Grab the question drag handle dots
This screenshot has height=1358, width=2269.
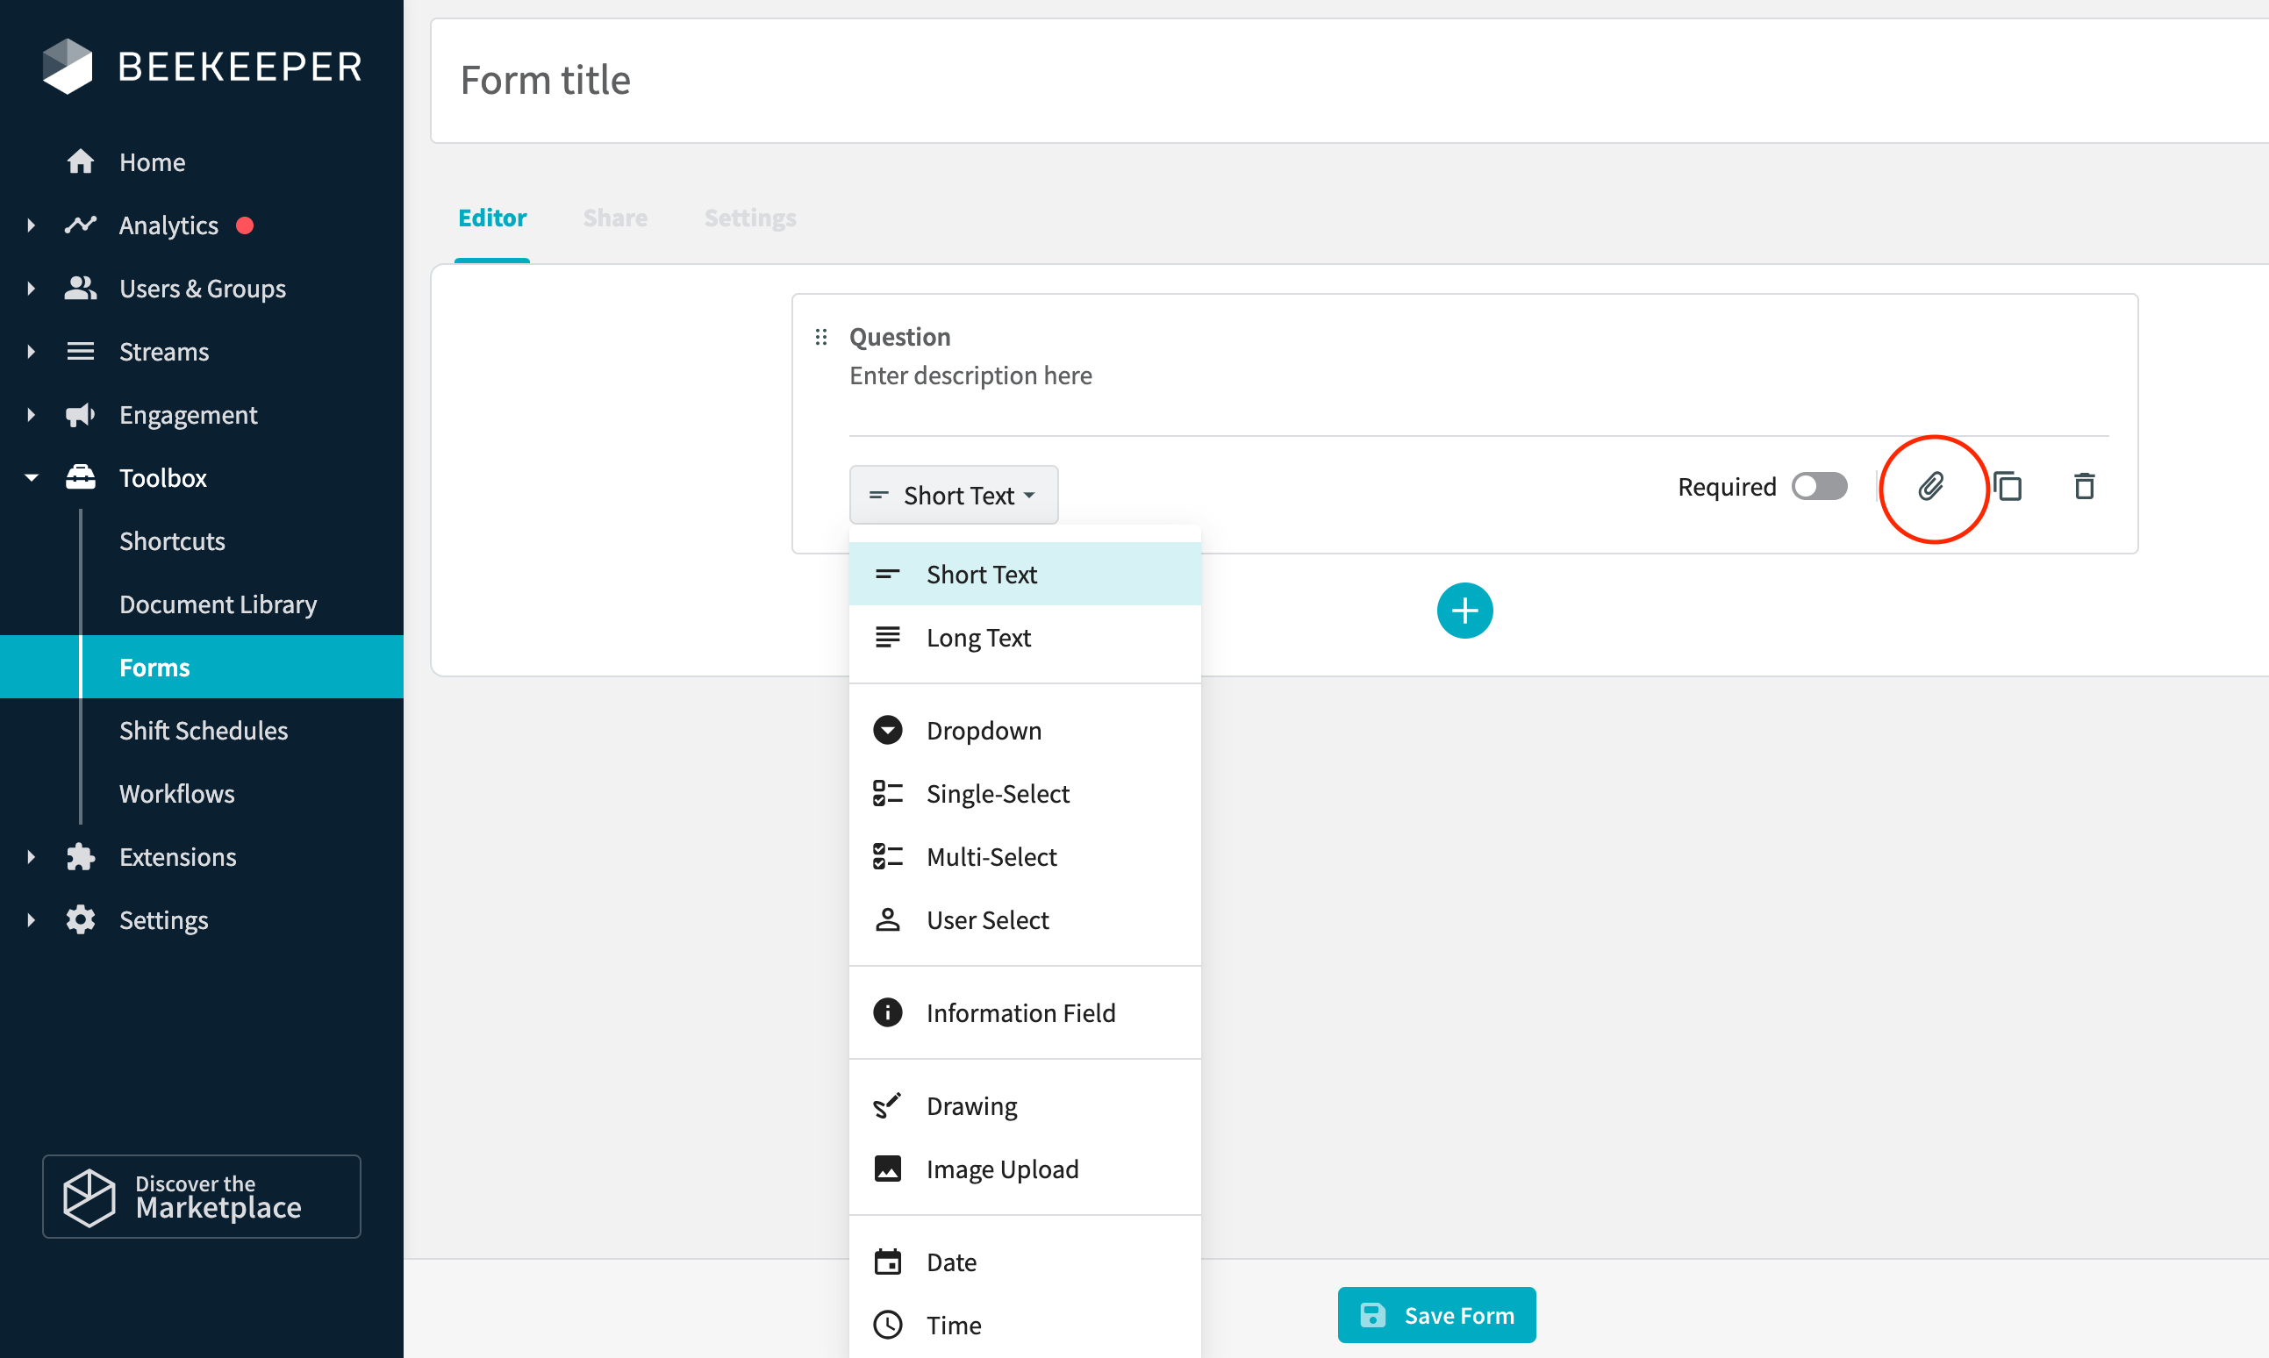821,337
